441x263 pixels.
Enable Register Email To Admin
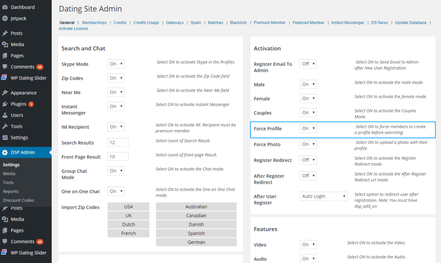308,64
